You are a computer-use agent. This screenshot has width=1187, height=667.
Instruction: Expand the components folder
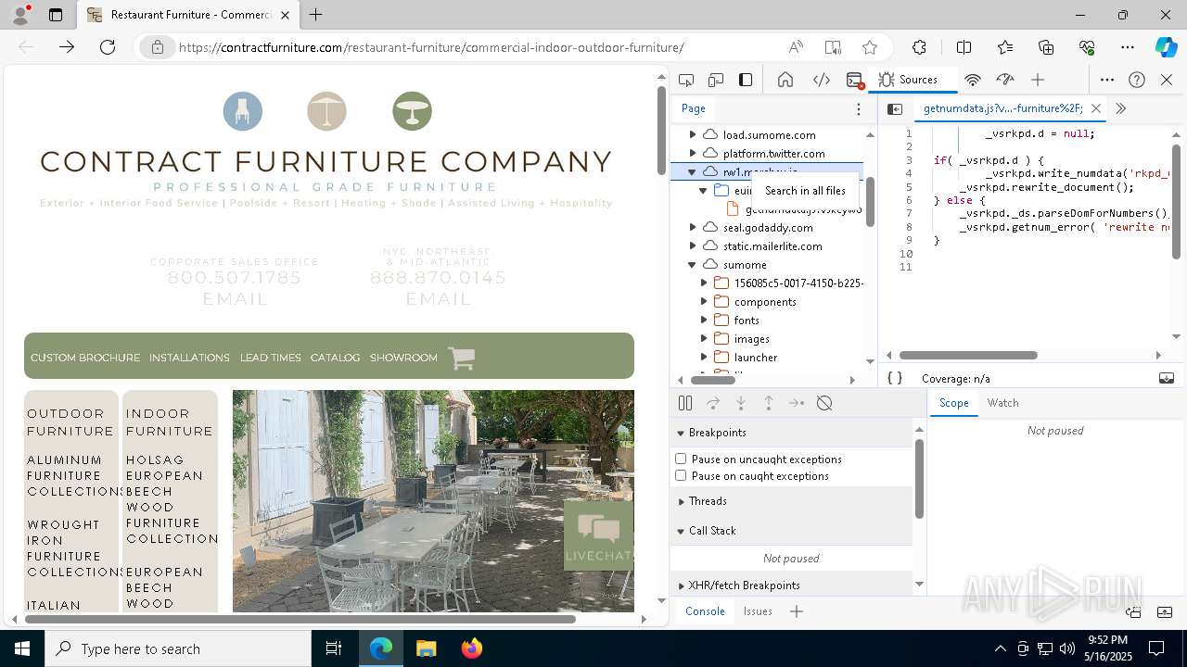point(703,301)
